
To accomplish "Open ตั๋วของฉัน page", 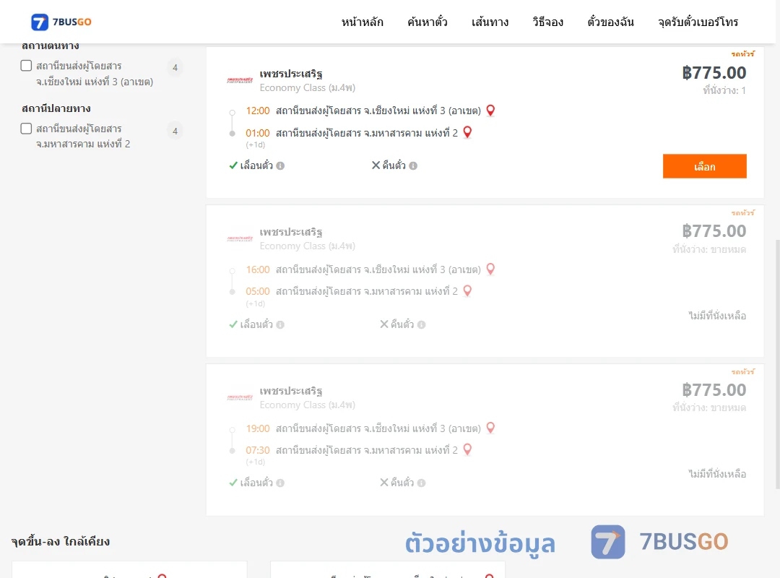I will pyautogui.click(x=610, y=22).
